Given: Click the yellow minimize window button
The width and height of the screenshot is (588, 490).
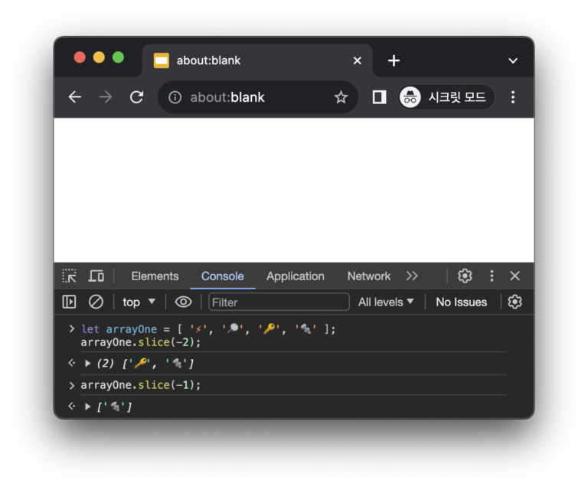Looking at the screenshot, I should pos(99,57).
